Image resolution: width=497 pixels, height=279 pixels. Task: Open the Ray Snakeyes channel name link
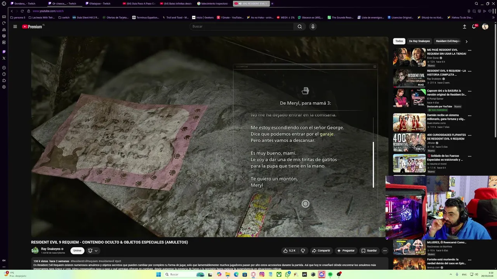(51, 249)
